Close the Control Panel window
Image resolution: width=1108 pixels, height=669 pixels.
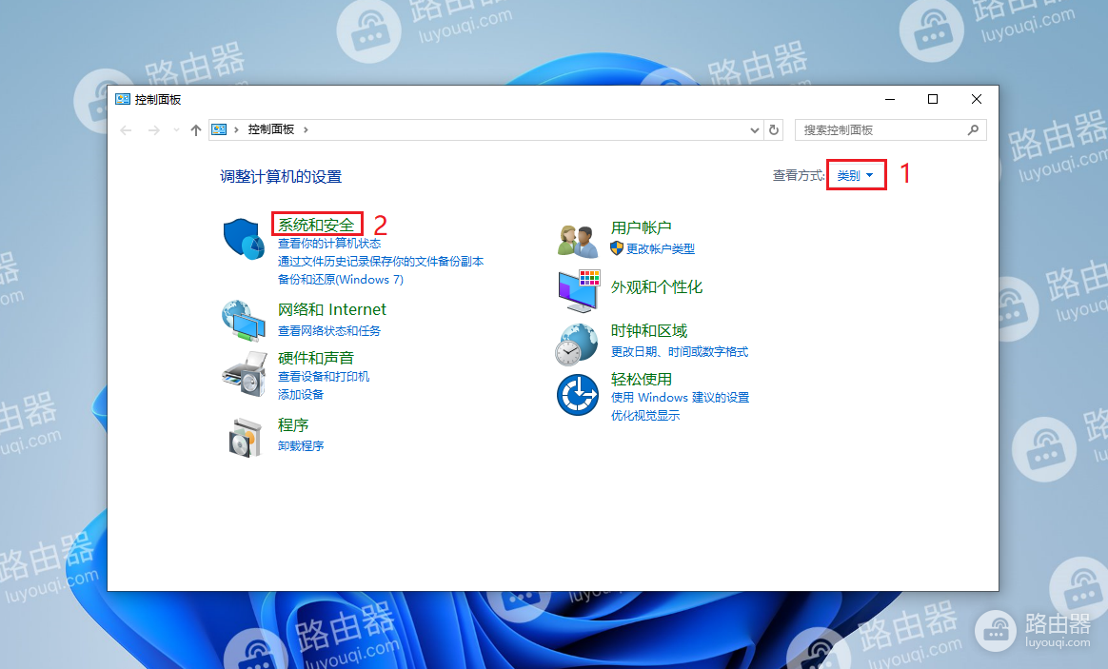[x=977, y=100]
